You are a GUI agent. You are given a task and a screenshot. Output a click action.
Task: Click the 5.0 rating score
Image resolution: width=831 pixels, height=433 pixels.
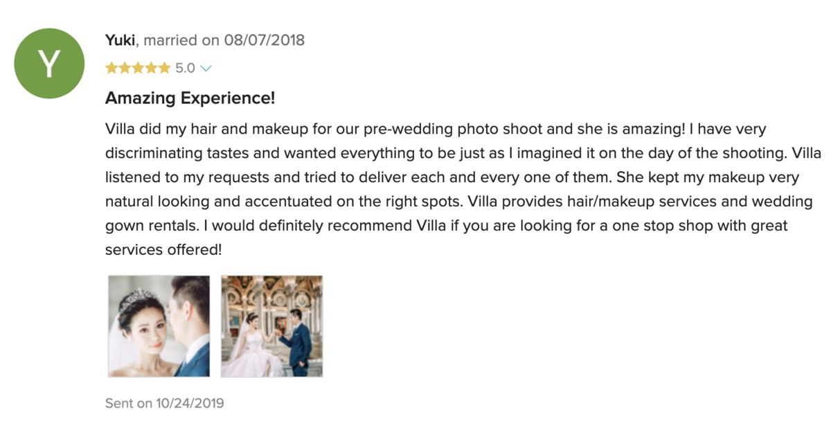[185, 68]
